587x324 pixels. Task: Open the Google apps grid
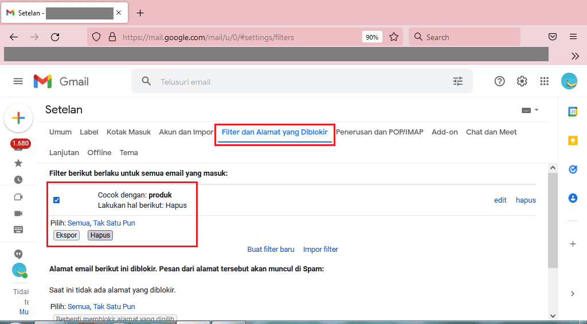pos(545,81)
